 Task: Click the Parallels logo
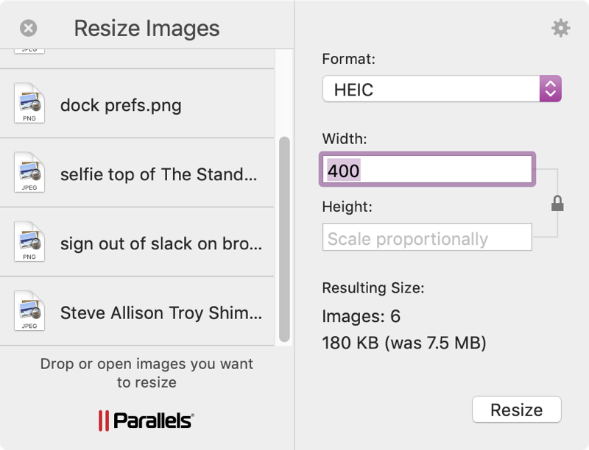coord(146,421)
